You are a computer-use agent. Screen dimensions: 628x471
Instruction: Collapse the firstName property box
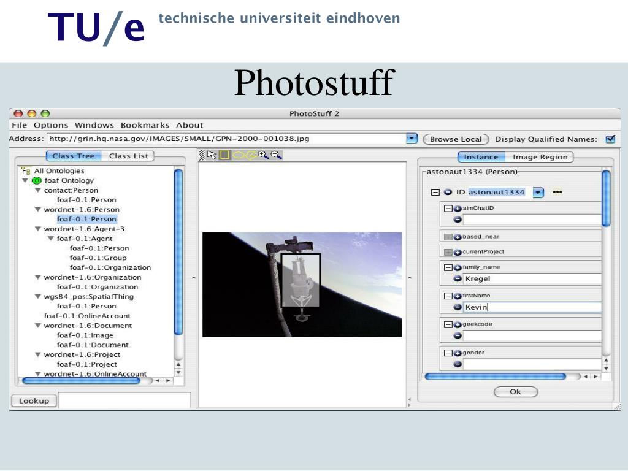point(448,296)
